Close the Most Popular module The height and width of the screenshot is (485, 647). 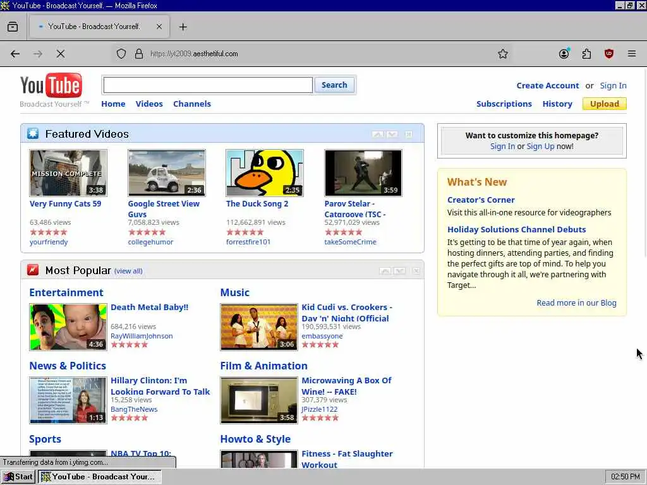[x=416, y=270]
